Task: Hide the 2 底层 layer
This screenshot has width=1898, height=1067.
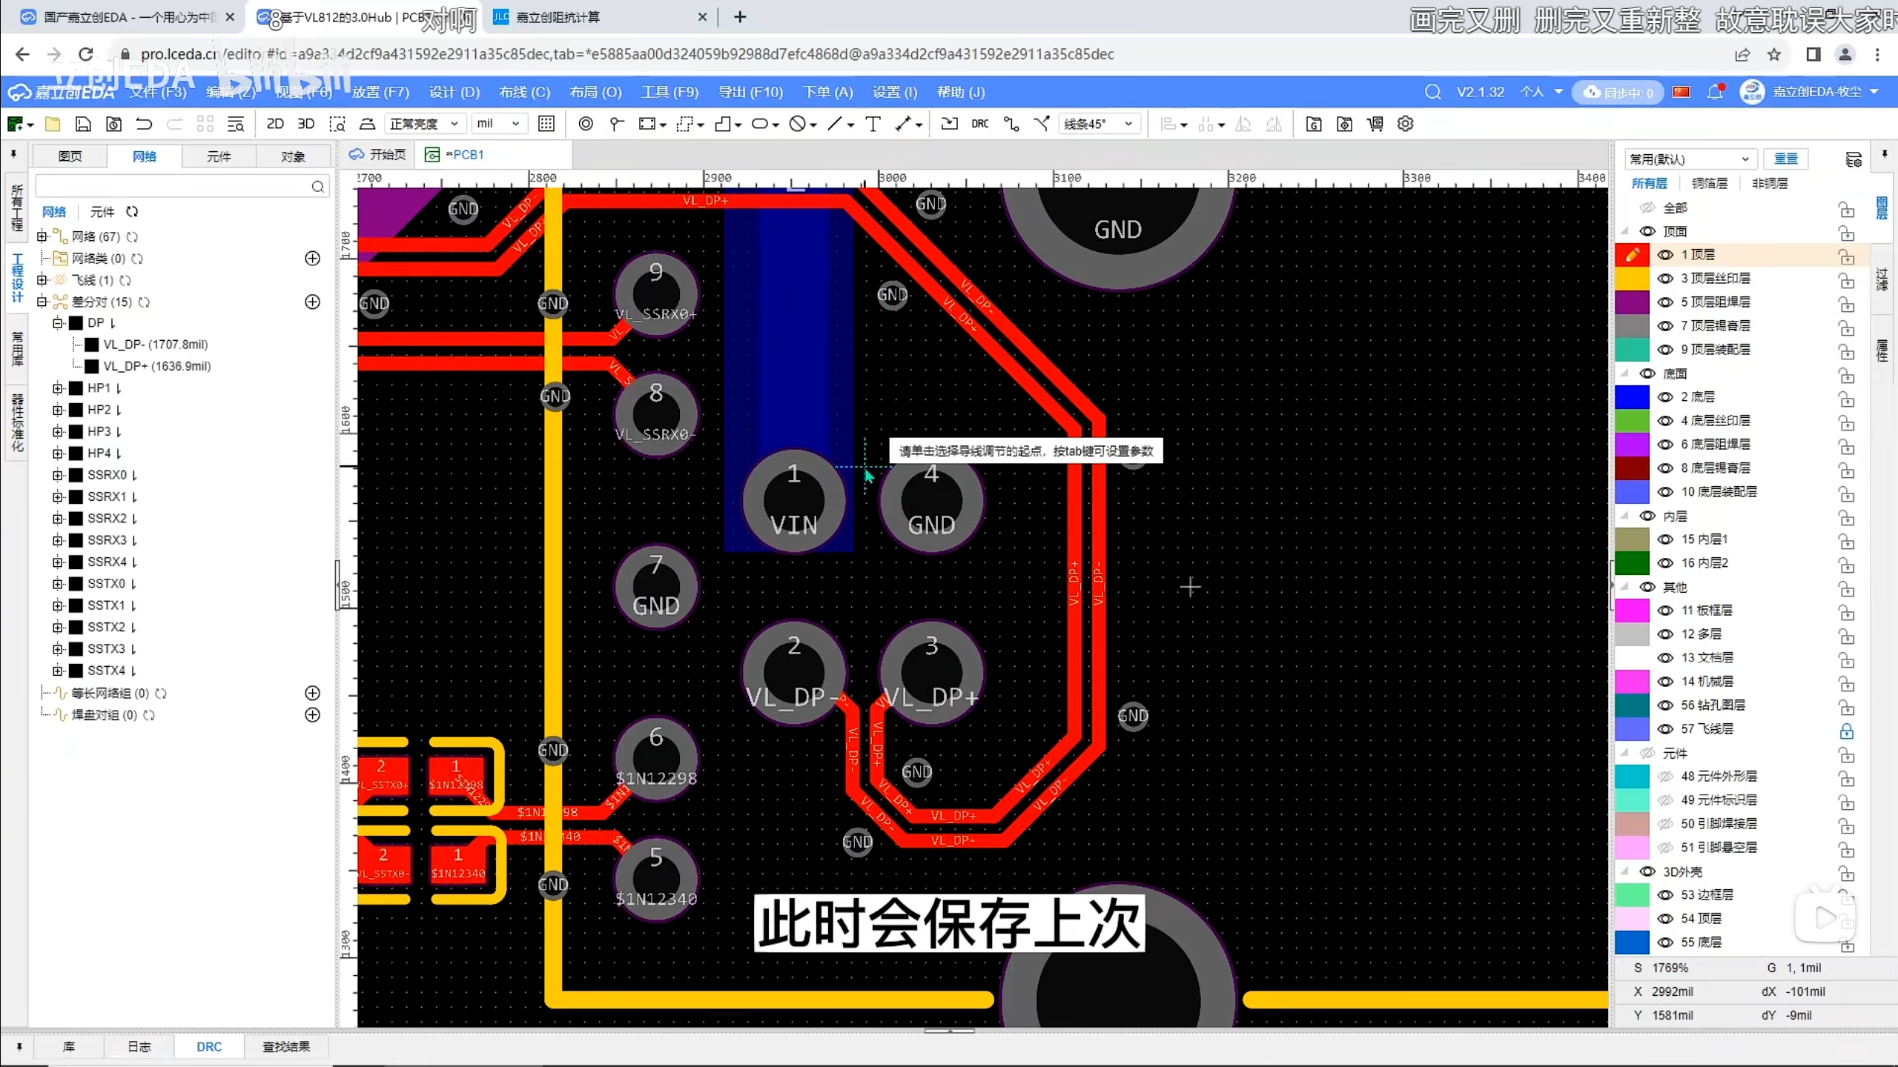Action: click(x=1665, y=397)
